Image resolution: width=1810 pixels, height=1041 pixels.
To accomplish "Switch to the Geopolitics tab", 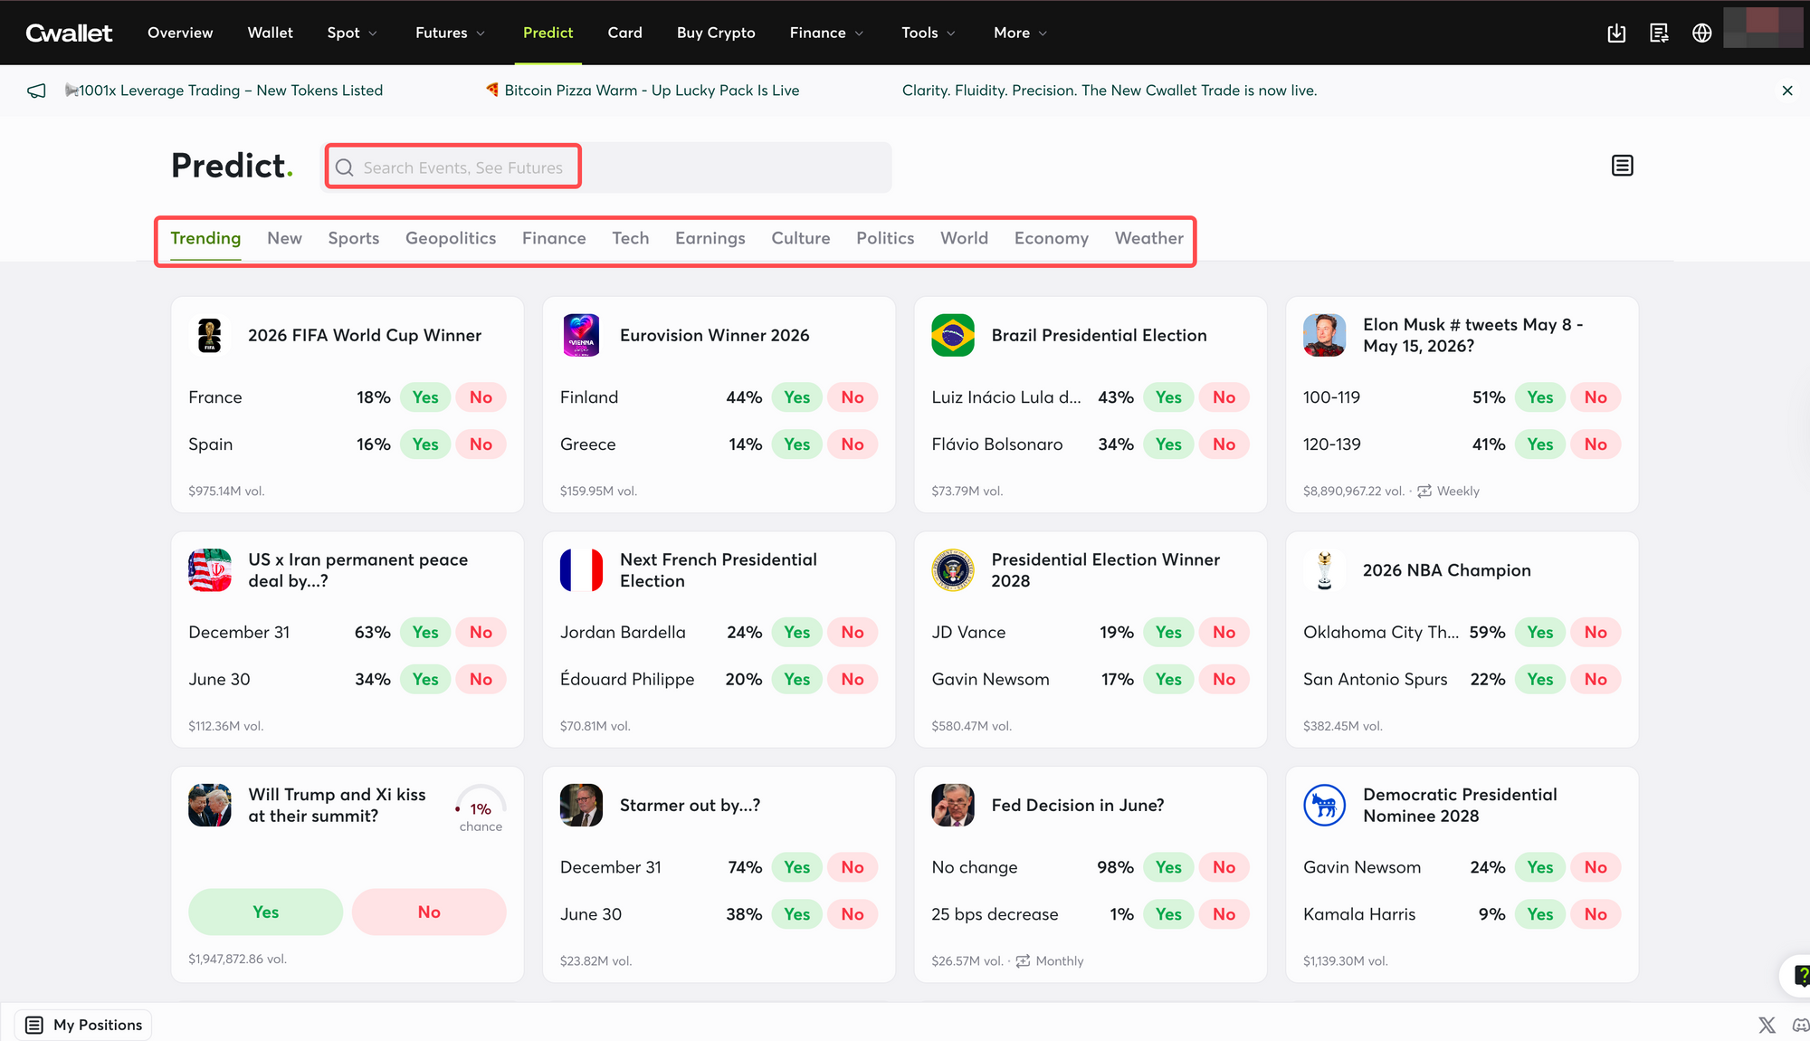I will pos(451,238).
